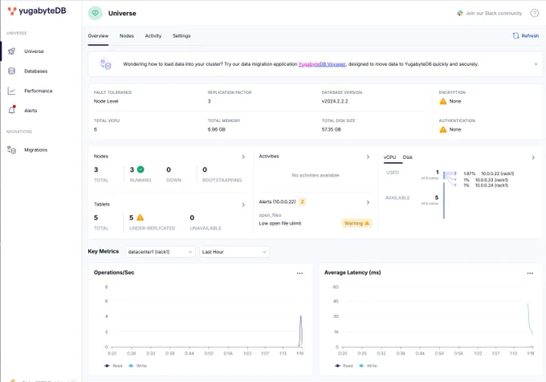Open Operations/Sec chart options menu
This screenshot has height=382, width=546.
coord(299,273)
